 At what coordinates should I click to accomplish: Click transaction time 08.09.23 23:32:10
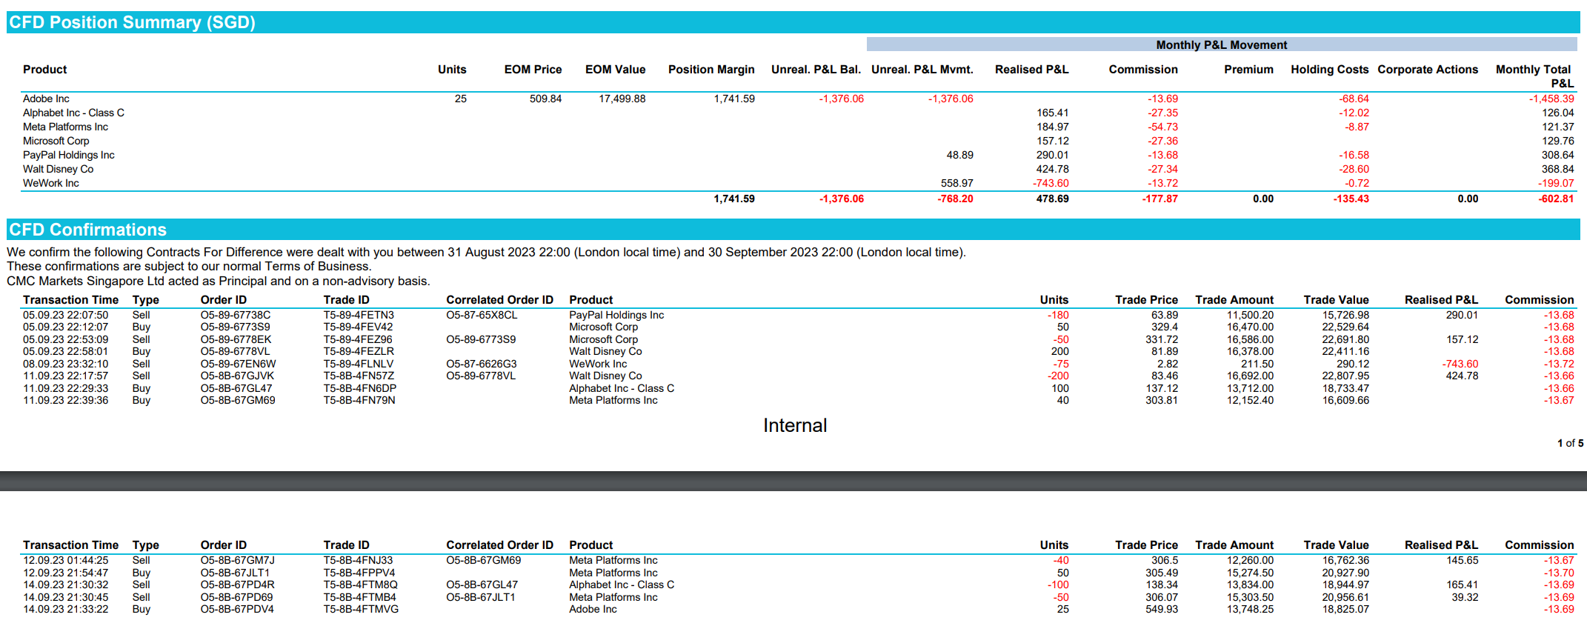point(65,364)
